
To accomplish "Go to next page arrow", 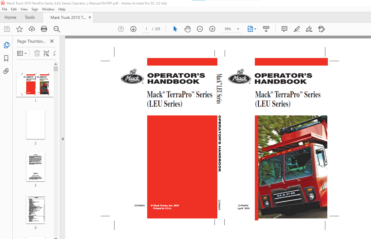I will 133,29.
